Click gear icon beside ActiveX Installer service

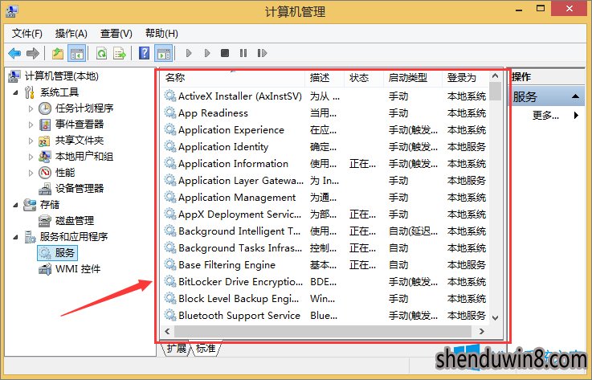170,96
